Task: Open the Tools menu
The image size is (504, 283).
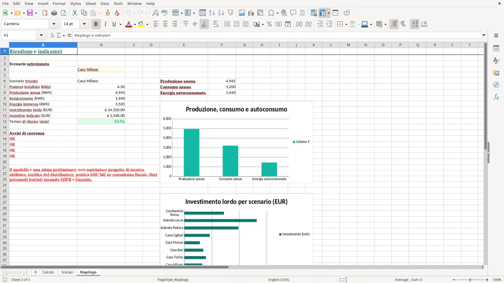Action: (x=118, y=3)
